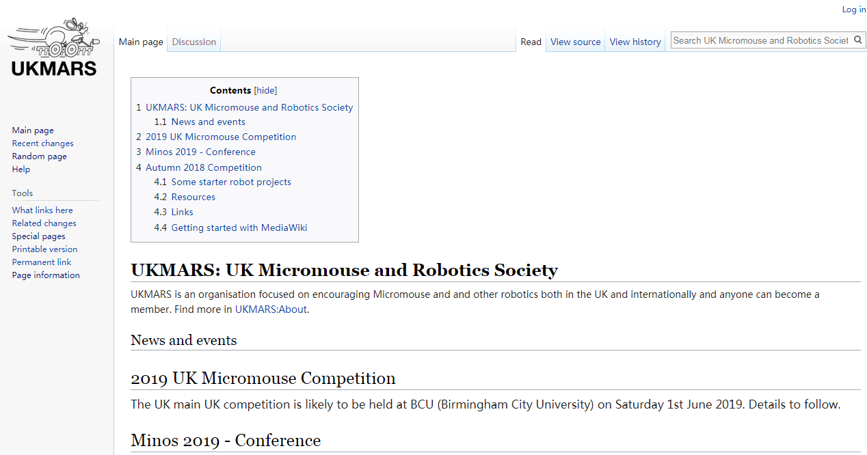867x455 pixels.
Task: Collapse the contents box using hide
Action: coord(265,90)
